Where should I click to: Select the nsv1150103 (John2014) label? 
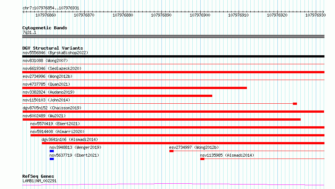coord(46,100)
